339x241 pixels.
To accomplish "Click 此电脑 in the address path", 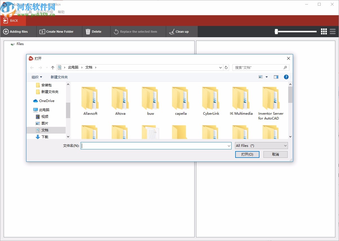I will point(73,67).
